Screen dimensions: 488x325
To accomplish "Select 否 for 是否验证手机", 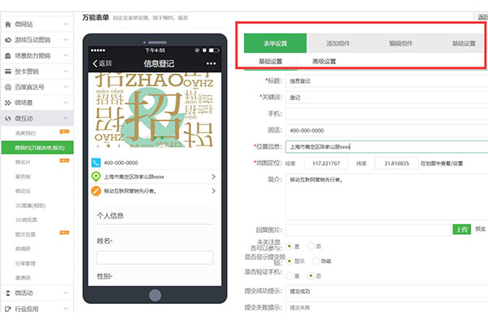I will pyautogui.click(x=311, y=275).
